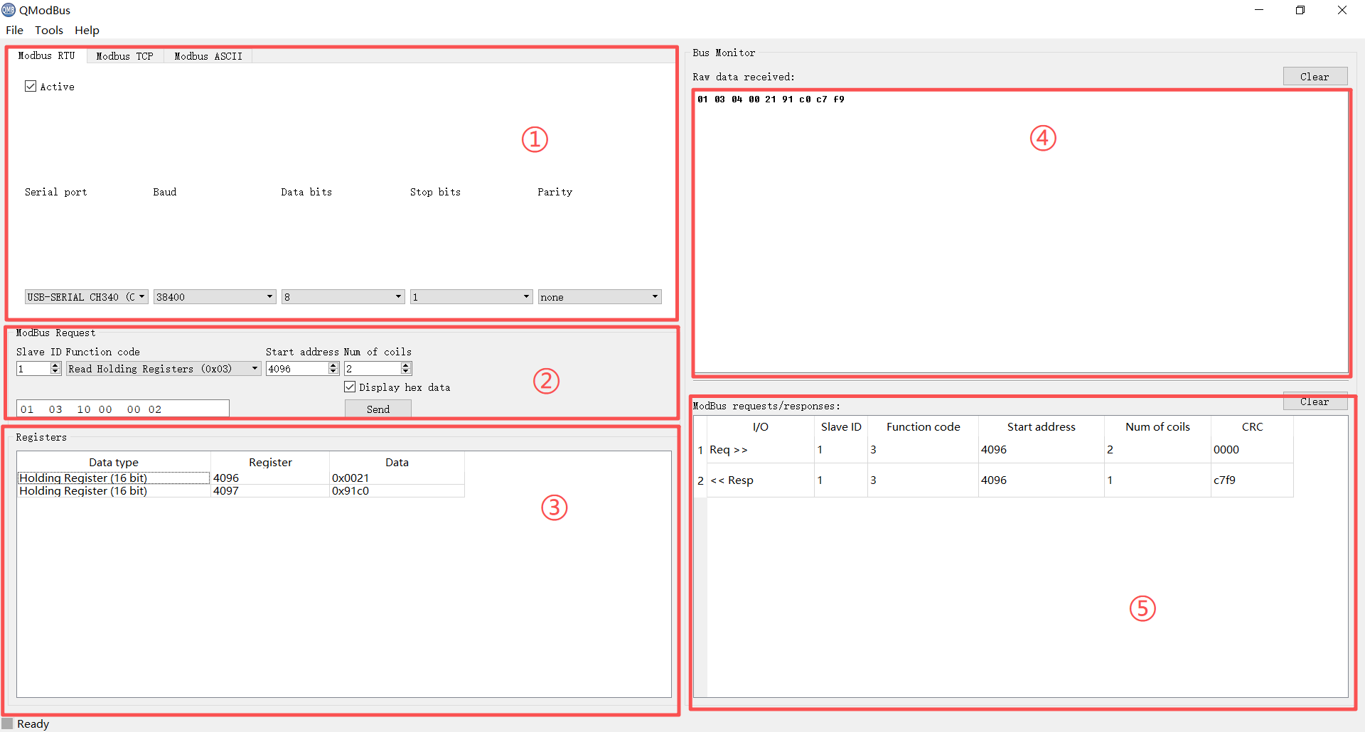Open the Help menu
Screen dimensions: 1365x732
87,30
